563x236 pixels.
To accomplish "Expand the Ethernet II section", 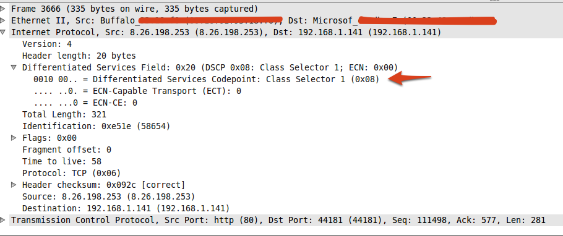I will point(2,20).
